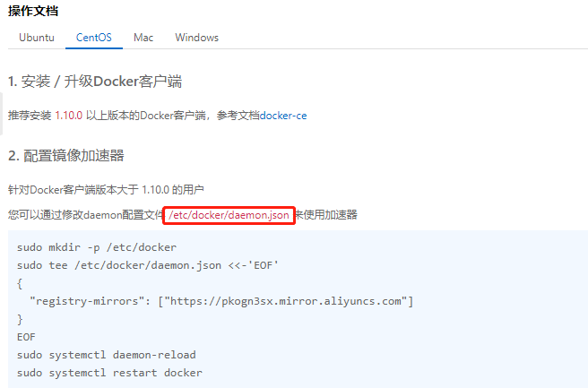Select the CentOS tab
Screen dimensions: 588x388
pos(94,38)
